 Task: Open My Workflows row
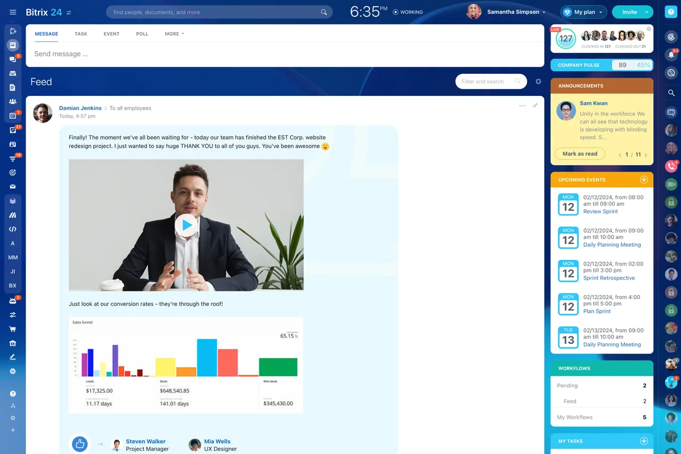602,417
